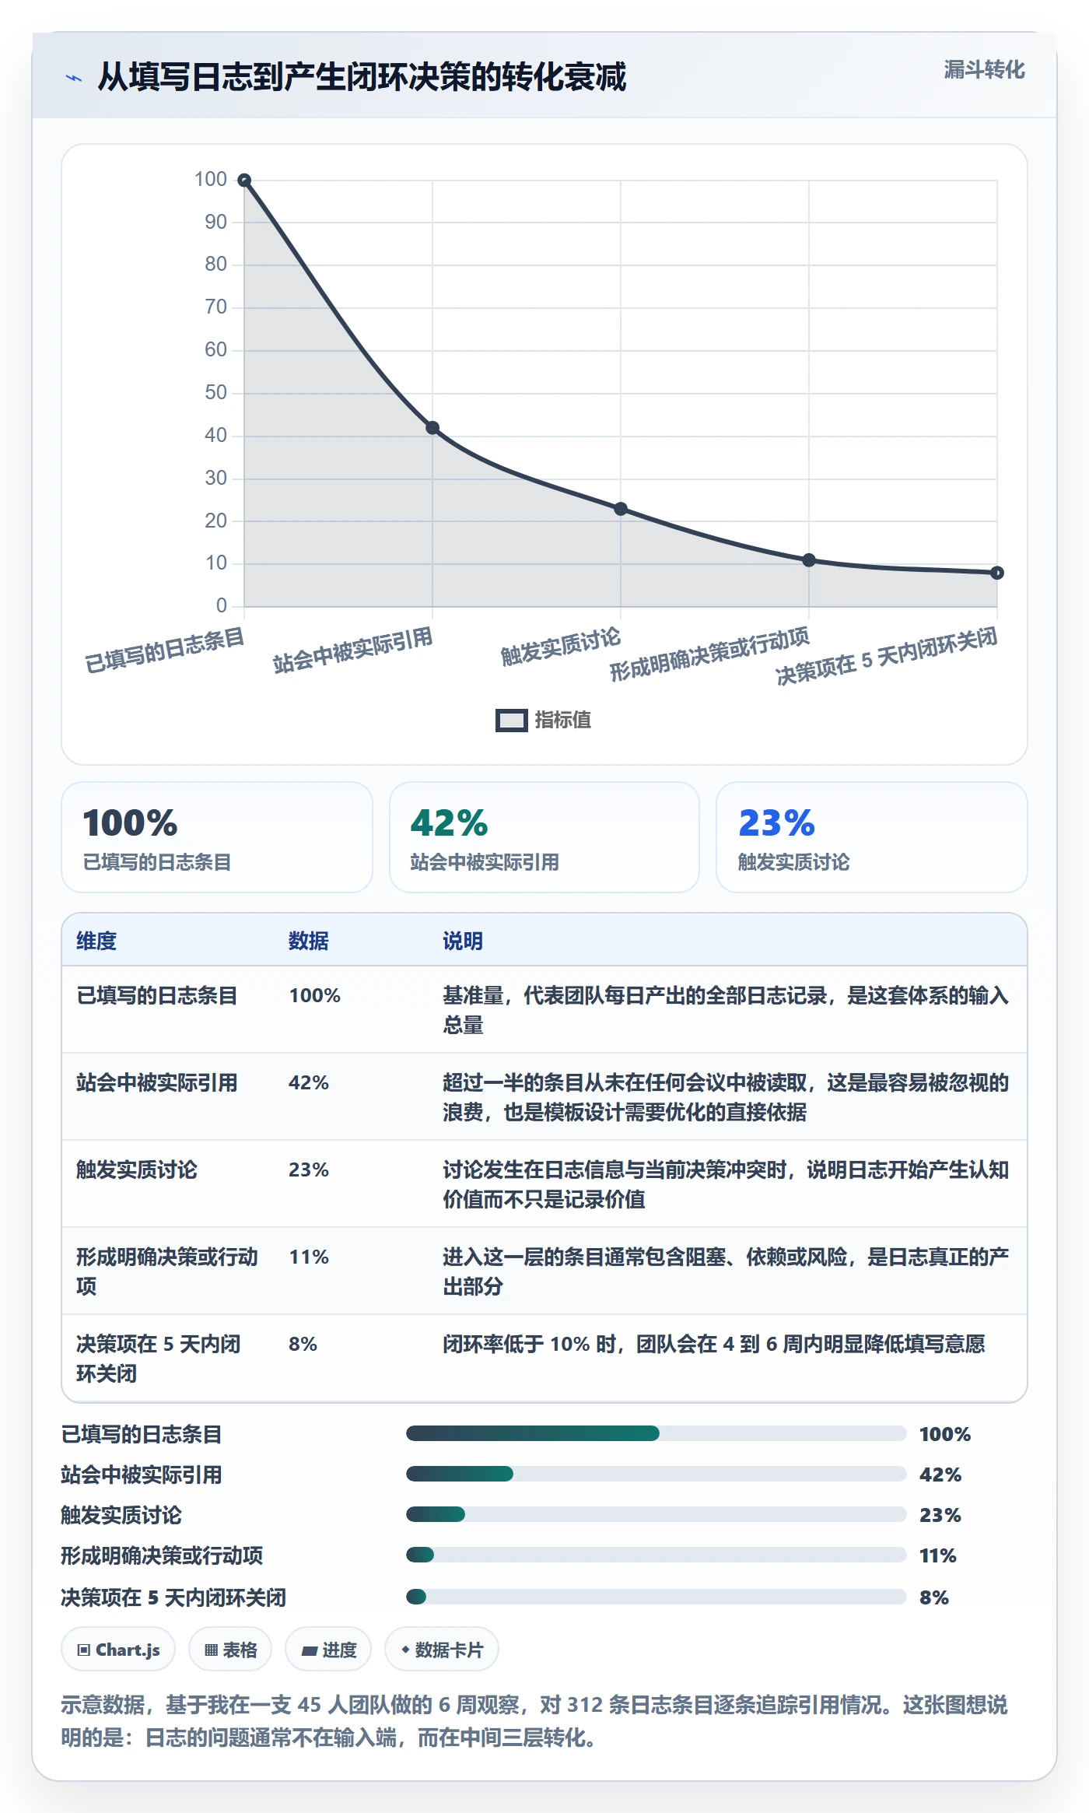Viewport: 1089px width, 1813px height.
Task: Click the table row 已填写的日志条目
Action: (x=544, y=1010)
